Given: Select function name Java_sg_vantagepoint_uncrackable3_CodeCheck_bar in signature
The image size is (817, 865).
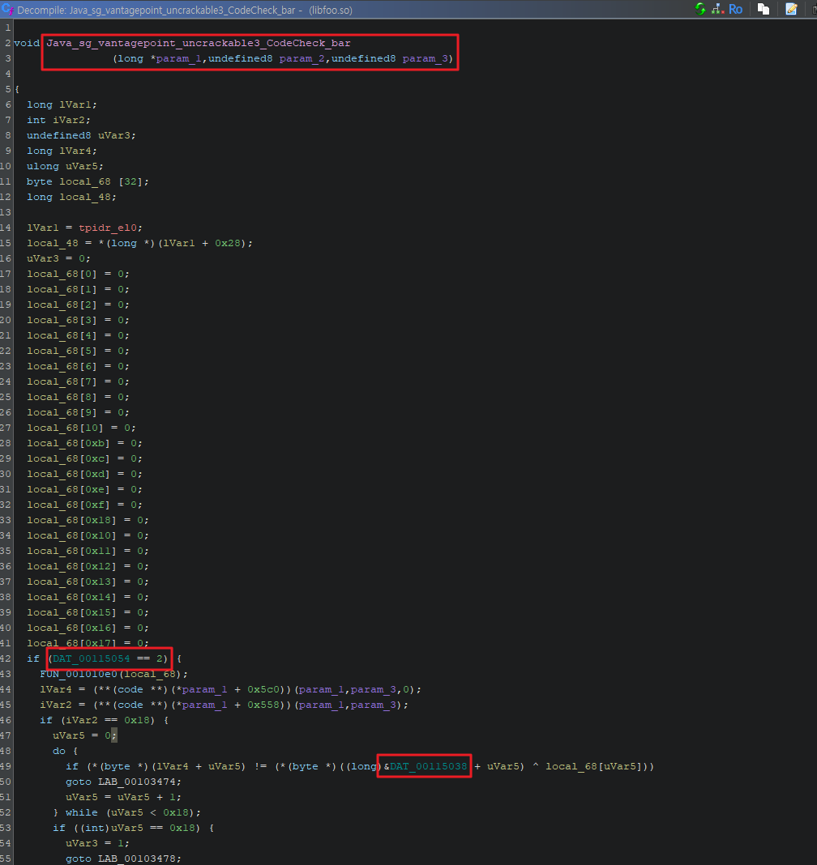Looking at the screenshot, I should [x=199, y=43].
